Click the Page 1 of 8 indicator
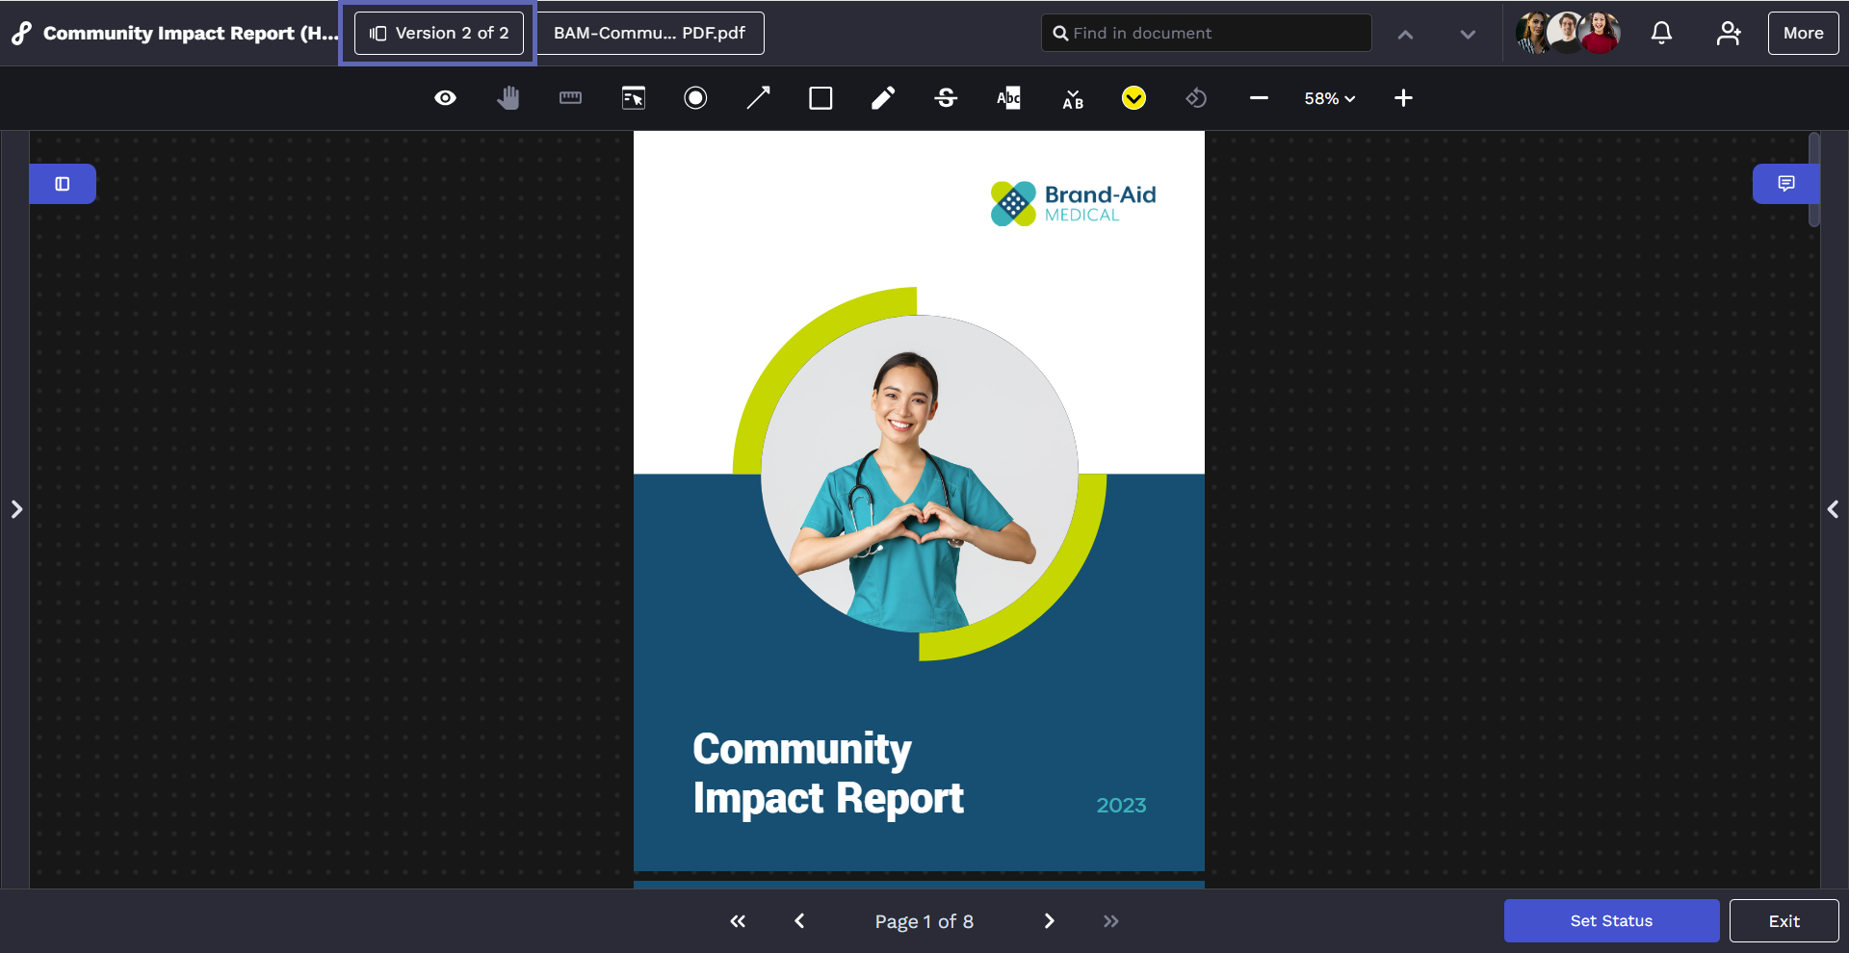The image size is (1849, 953). [x=924, y=921]
